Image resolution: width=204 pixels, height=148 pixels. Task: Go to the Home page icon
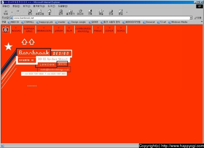pyautogui.click(x=49, y=12)
